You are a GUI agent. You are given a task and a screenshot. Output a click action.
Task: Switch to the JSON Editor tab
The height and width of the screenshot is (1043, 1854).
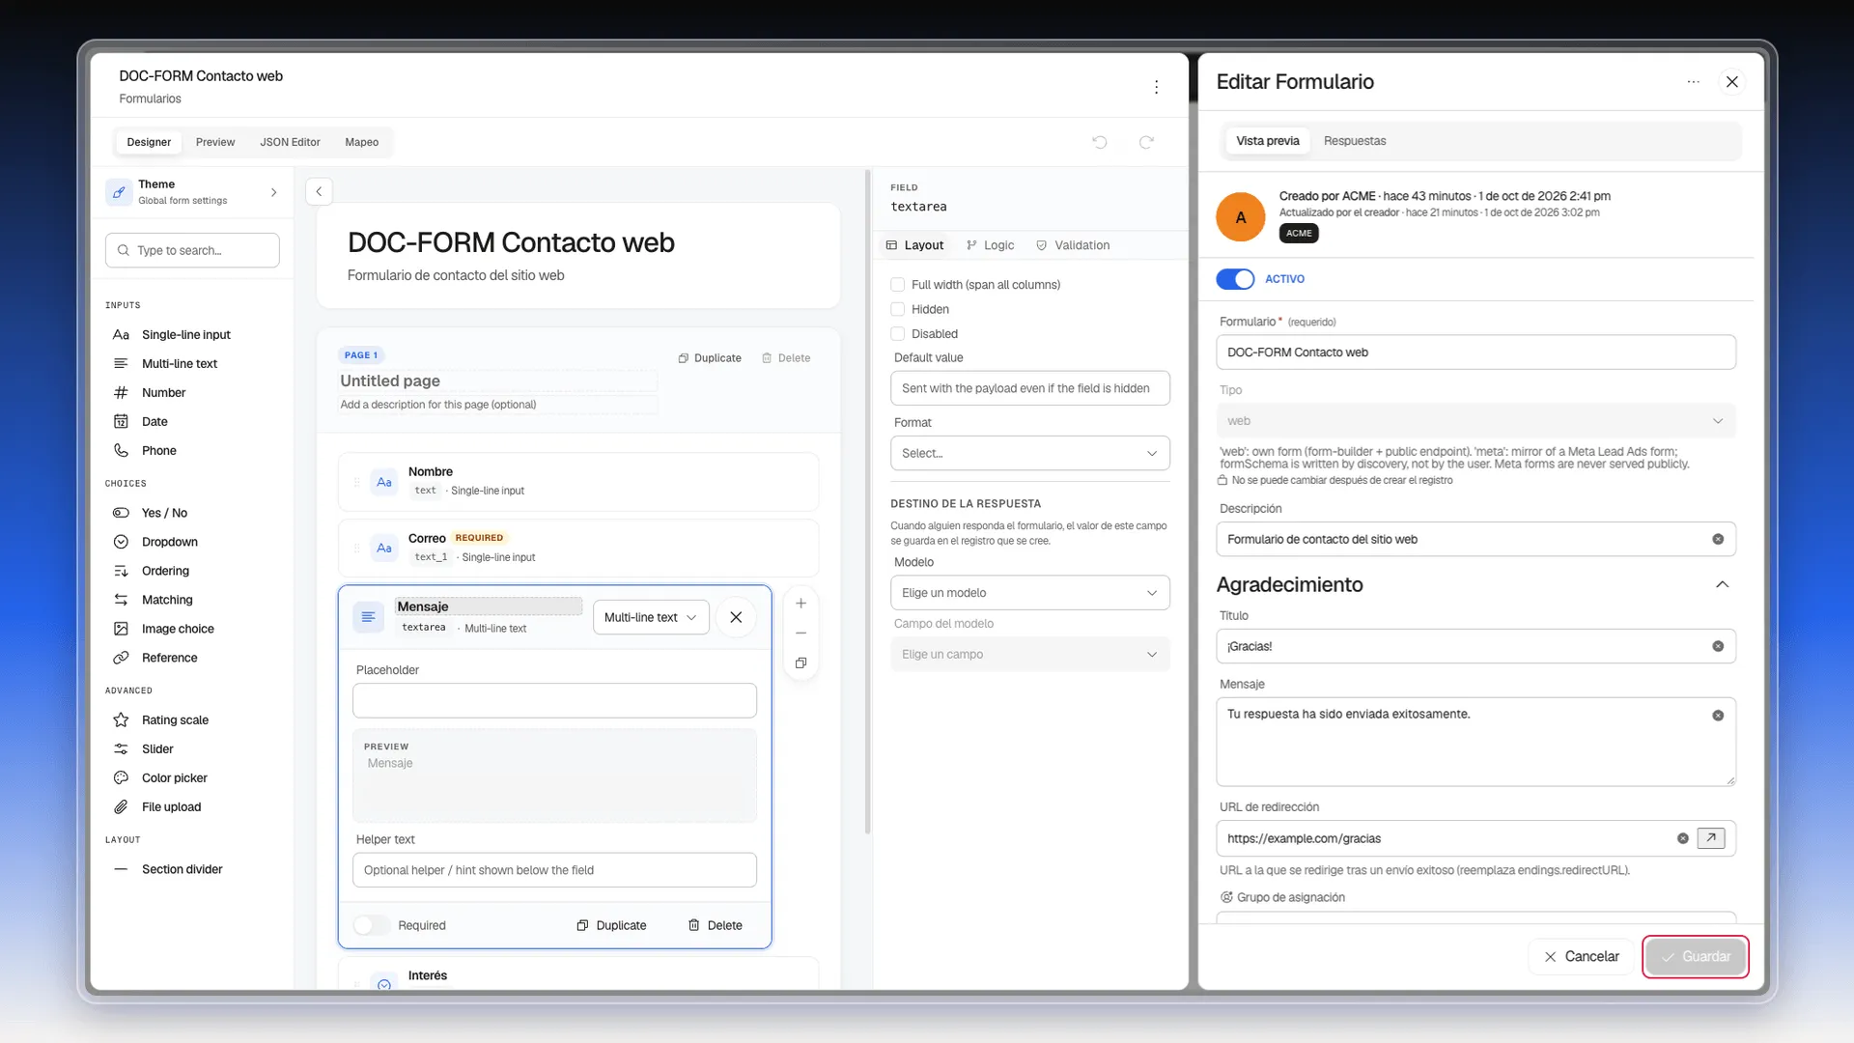290,142
